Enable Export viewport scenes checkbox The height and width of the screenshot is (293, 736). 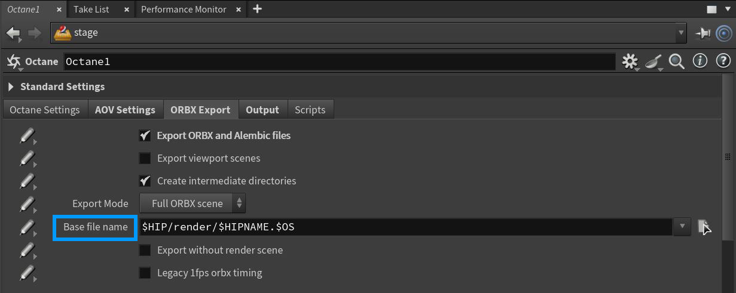pos(145,159)
